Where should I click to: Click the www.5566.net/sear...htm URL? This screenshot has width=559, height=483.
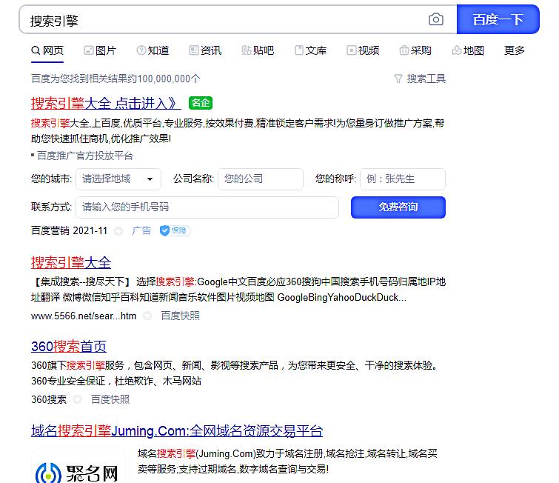(84, 316)
